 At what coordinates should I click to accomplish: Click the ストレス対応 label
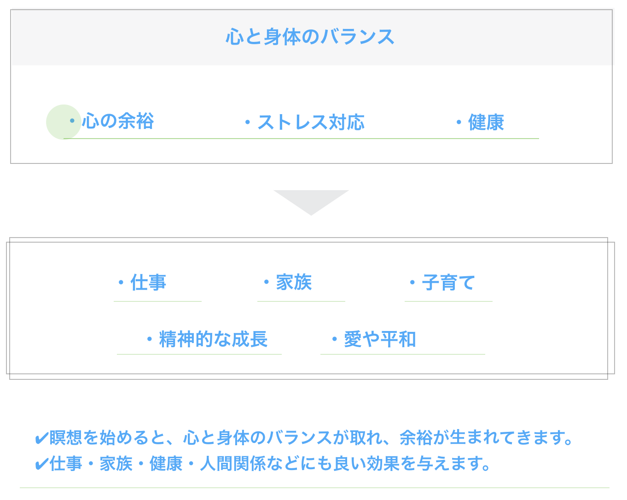tap(311, 122)
